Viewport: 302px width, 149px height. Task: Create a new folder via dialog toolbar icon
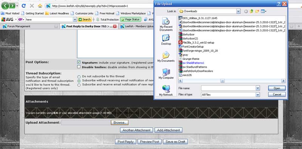tap(257, 11)
